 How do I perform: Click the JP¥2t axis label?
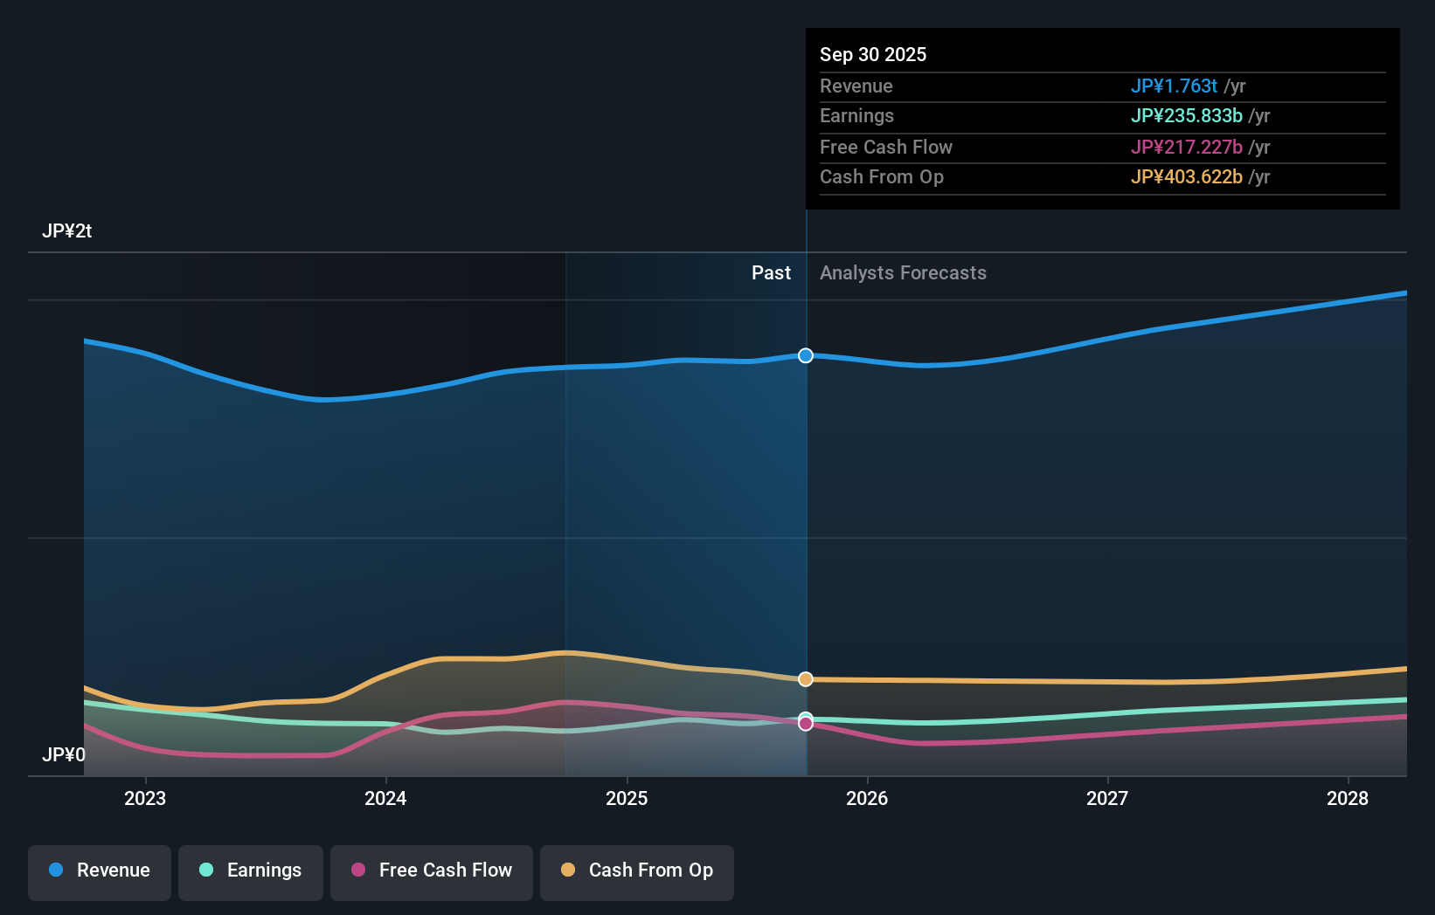pyautogui.click(x=67, y=230)
